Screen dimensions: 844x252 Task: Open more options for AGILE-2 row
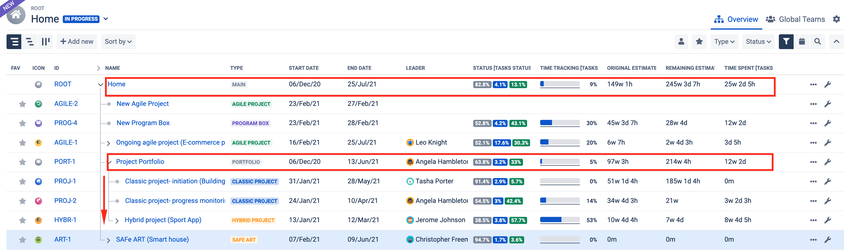(x=813, y=104)
